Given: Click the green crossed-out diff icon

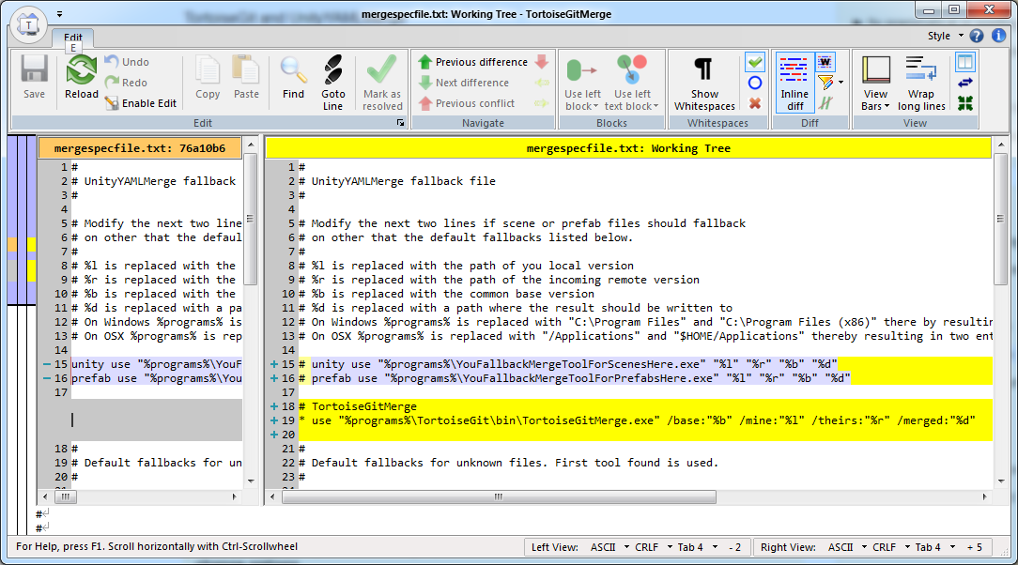Looking at the screenshot, I should [825, 103].
